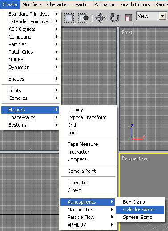
Task: Expand the Dynamics submenu
Action: [x=30, y=67]
